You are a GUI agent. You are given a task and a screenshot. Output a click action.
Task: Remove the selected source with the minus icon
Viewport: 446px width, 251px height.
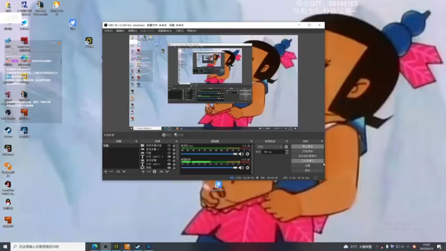coord(149,172)
